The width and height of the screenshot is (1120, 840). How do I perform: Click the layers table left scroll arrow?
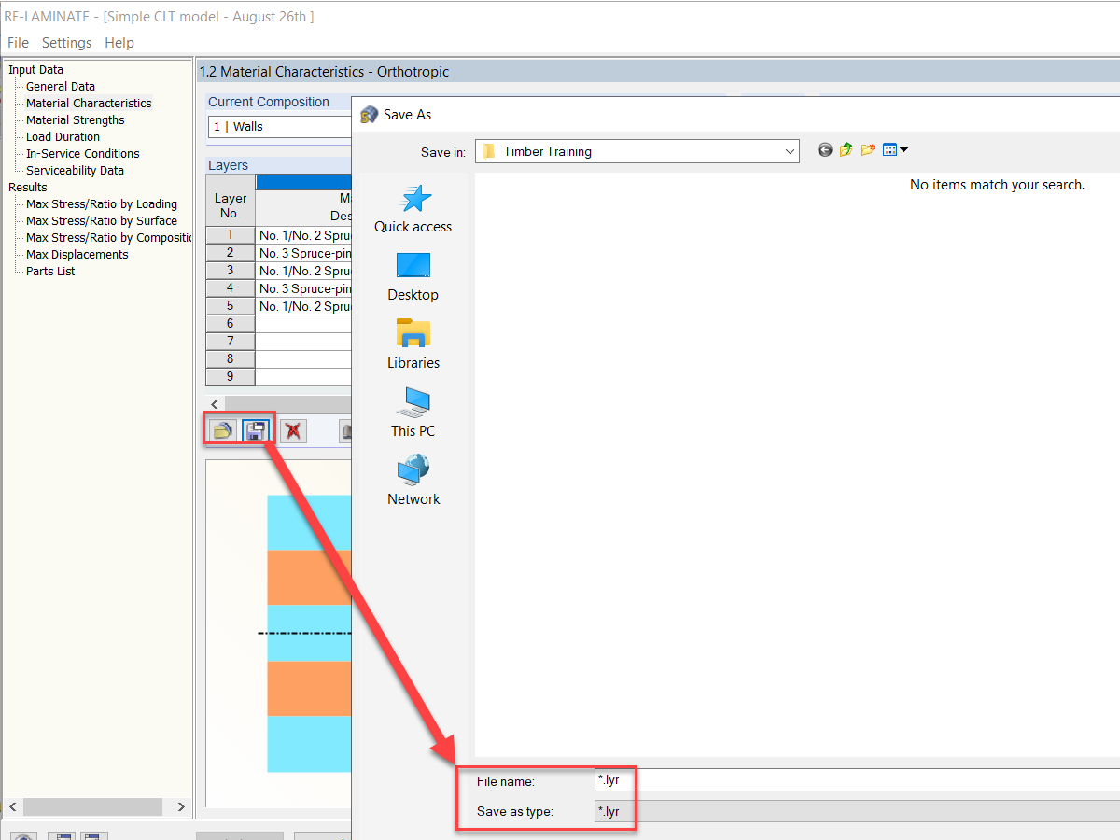point(216,404)
